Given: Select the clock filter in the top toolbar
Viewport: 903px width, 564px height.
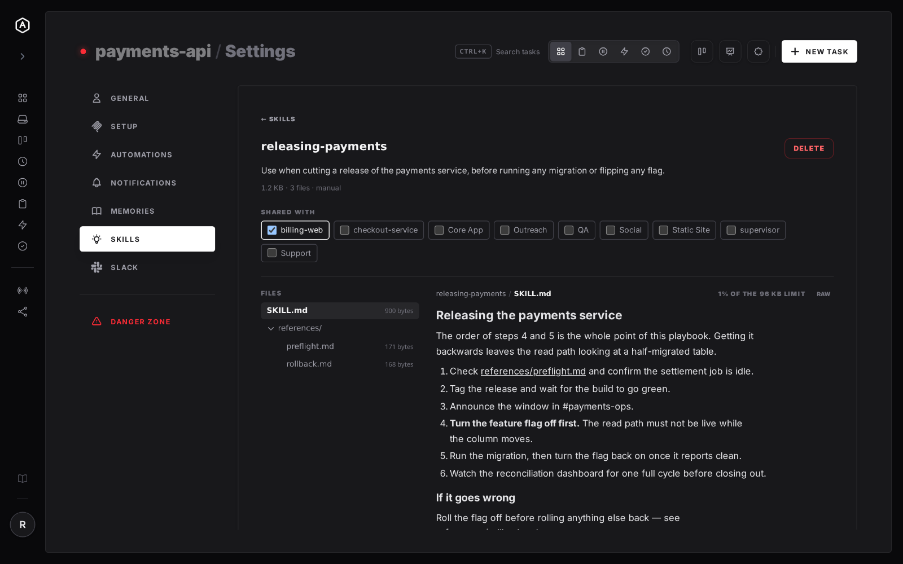Looking at the screenshot, I should tap(667, 51).
